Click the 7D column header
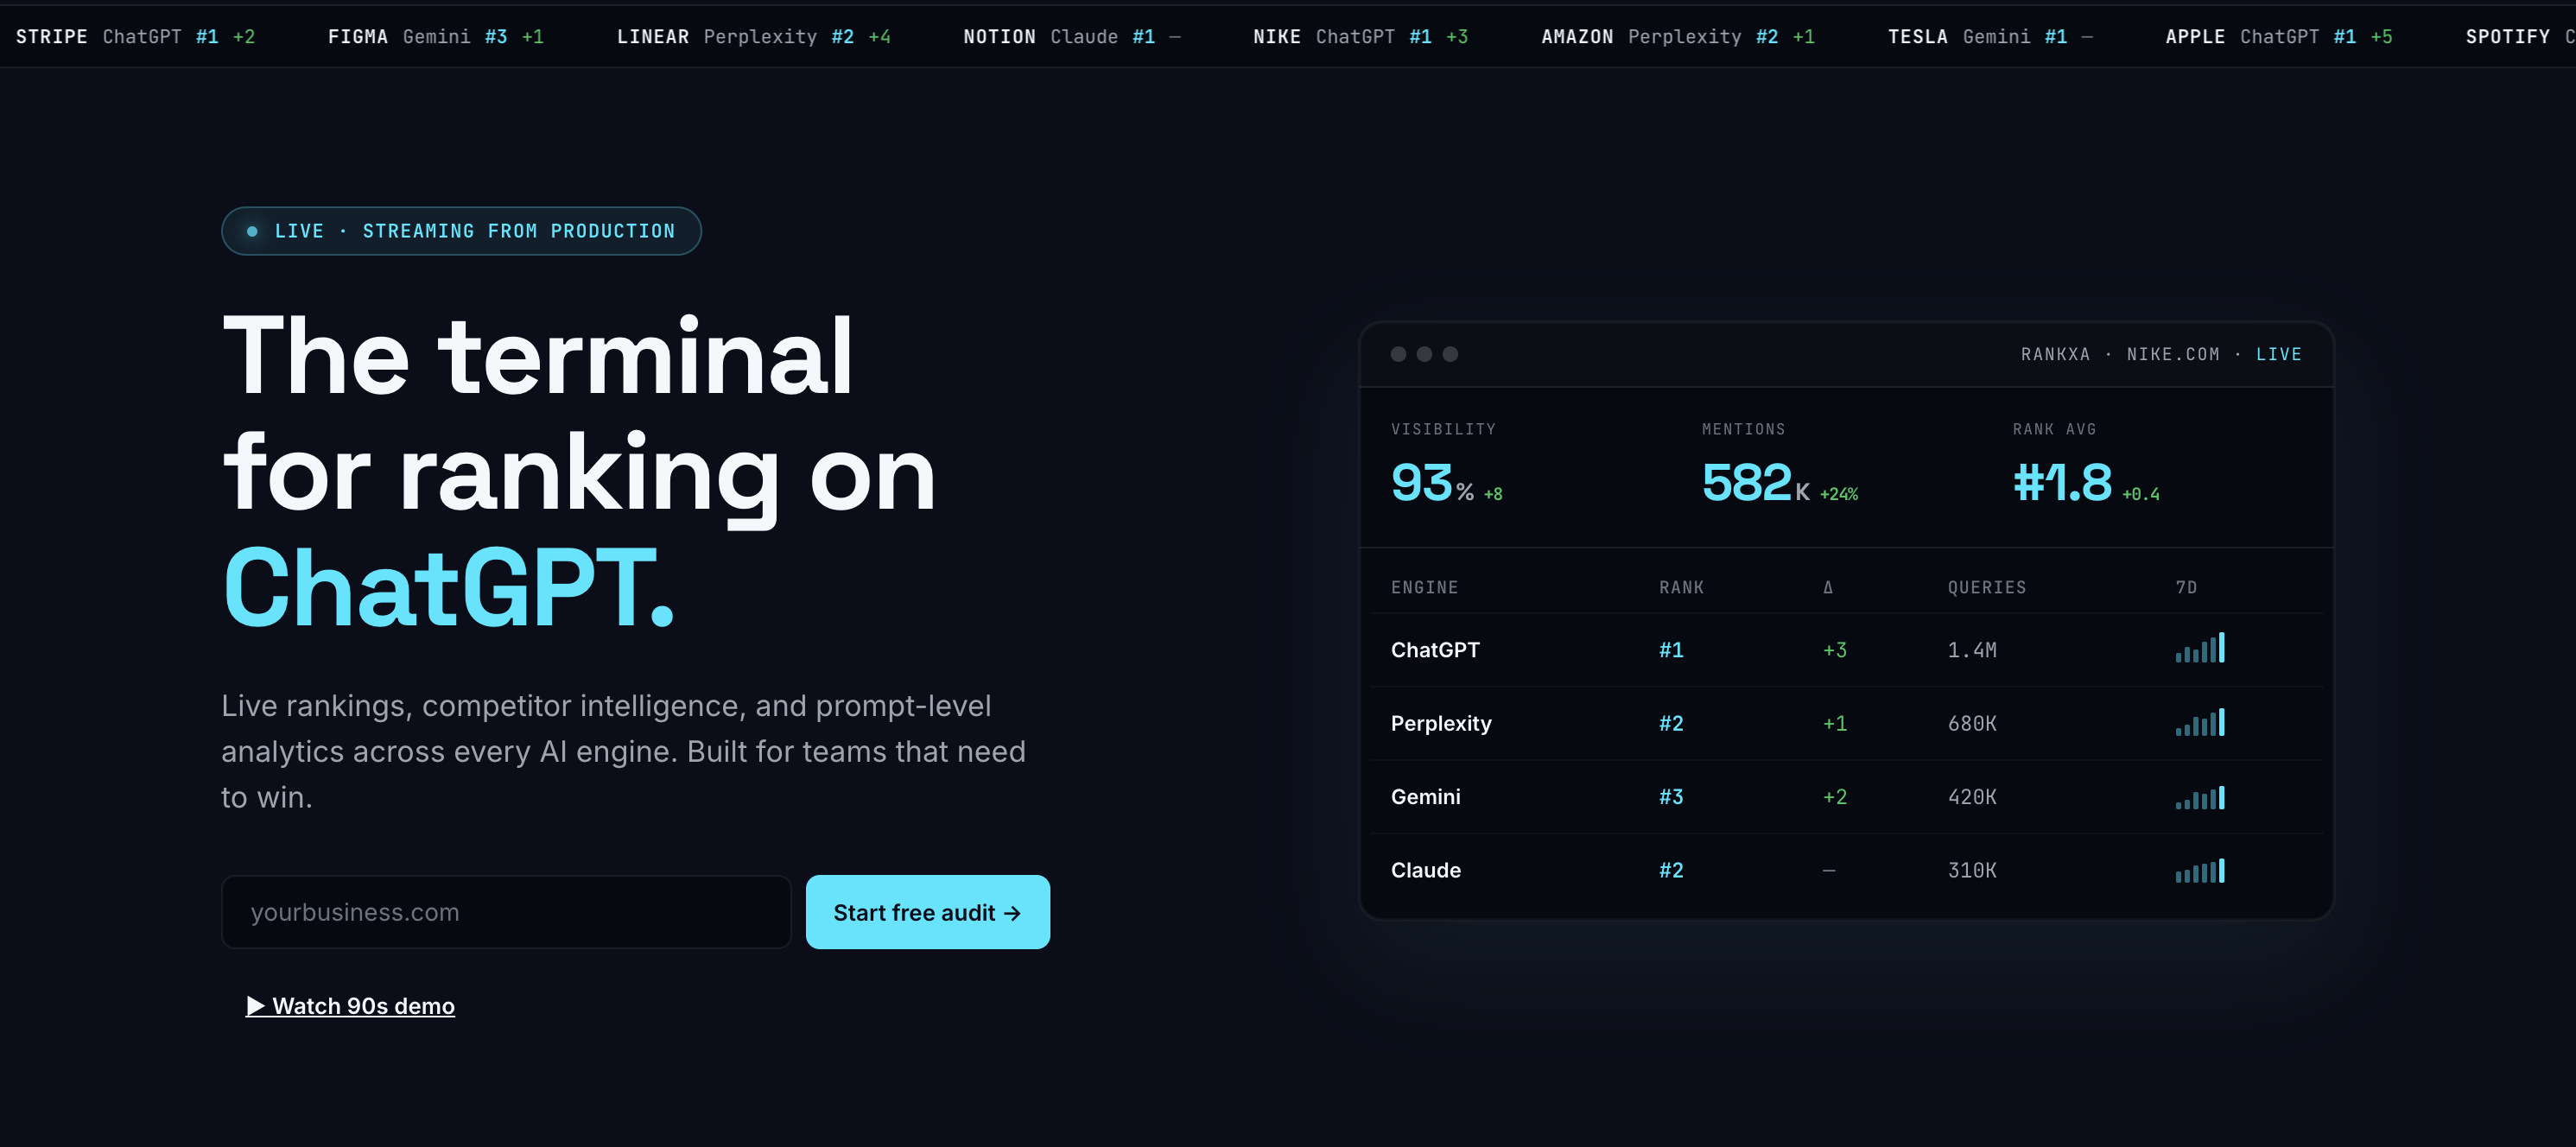This screenshot has height=1147, width=2576. [2186, 587]
